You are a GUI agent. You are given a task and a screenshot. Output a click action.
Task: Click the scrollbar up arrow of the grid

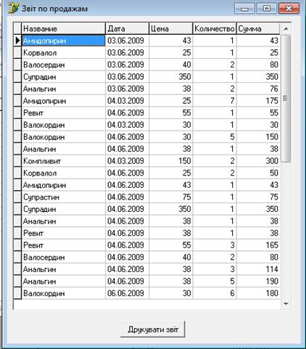[x=286, y=29]
